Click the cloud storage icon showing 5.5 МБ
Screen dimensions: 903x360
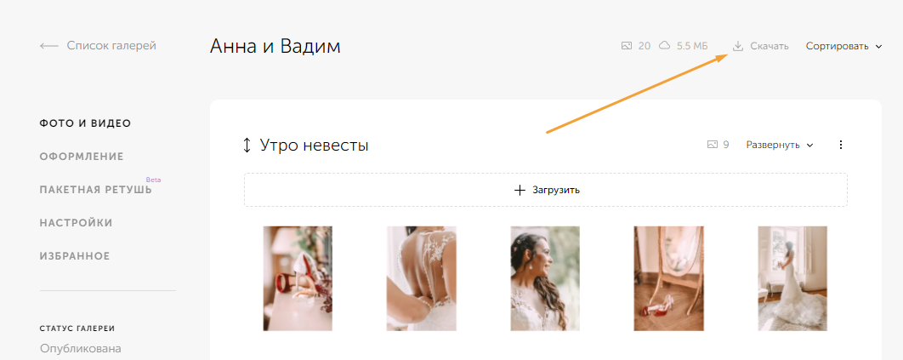coord(665,46)
